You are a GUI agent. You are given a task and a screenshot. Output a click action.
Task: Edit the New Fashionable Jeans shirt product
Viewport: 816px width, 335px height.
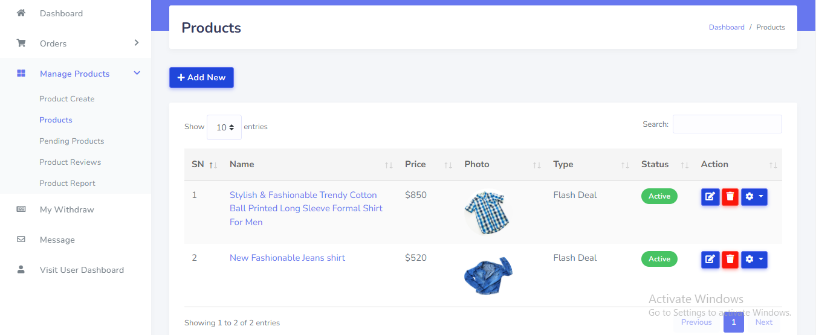tap(710, 260)
